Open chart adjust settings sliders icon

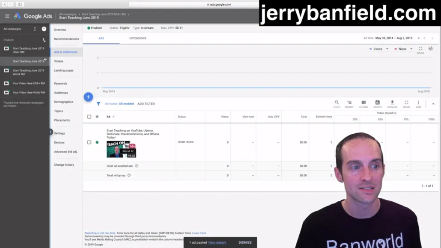coord(431,49)
